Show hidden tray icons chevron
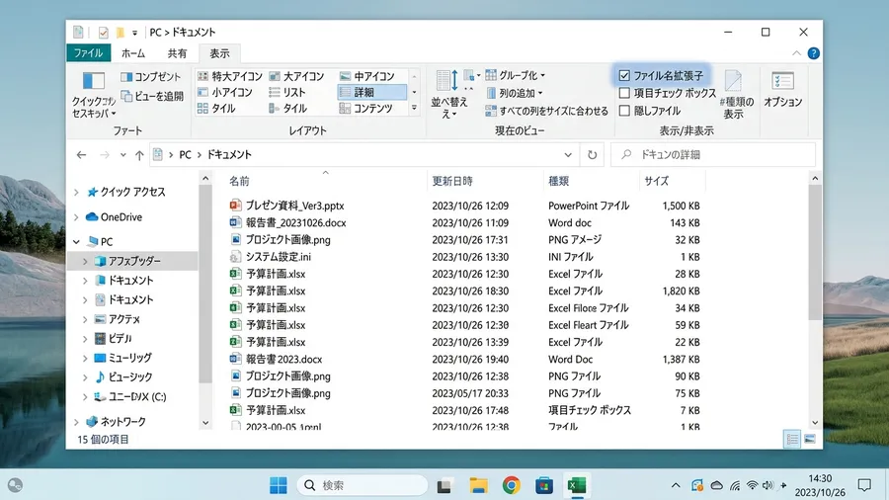Image resolution: width=889 pixels, height=500 pixels. (x=676, y=485)
